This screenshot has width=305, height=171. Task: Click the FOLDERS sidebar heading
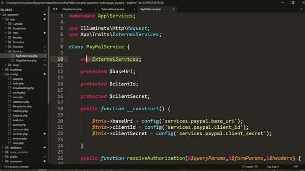[x=6, y=9]
